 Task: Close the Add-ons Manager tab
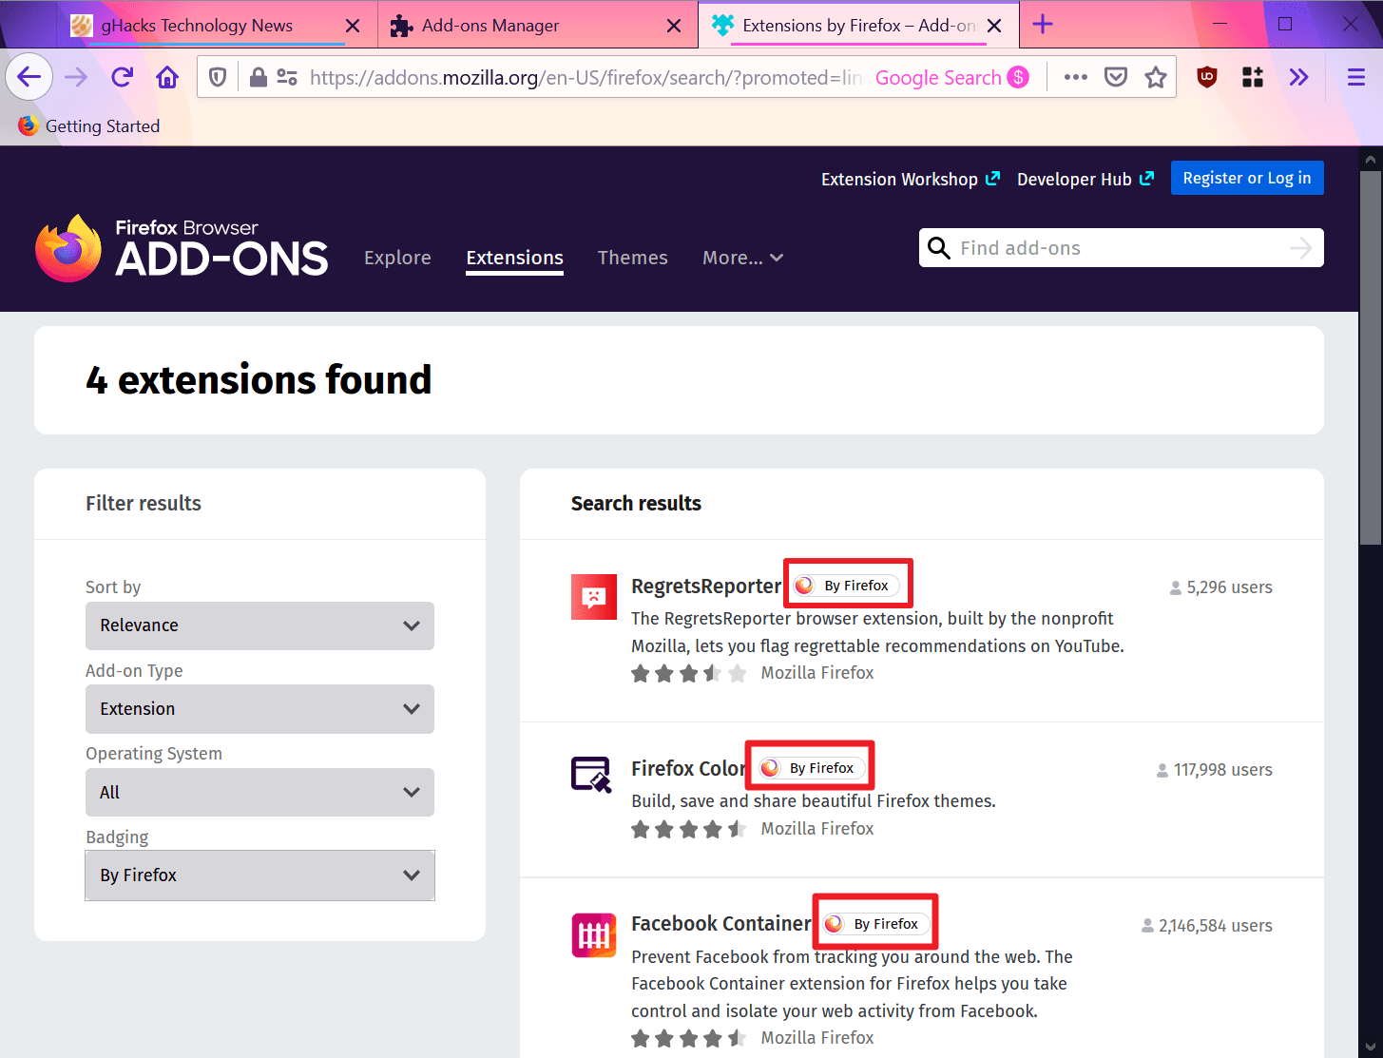pyautogui.click(x=674, y=26)
